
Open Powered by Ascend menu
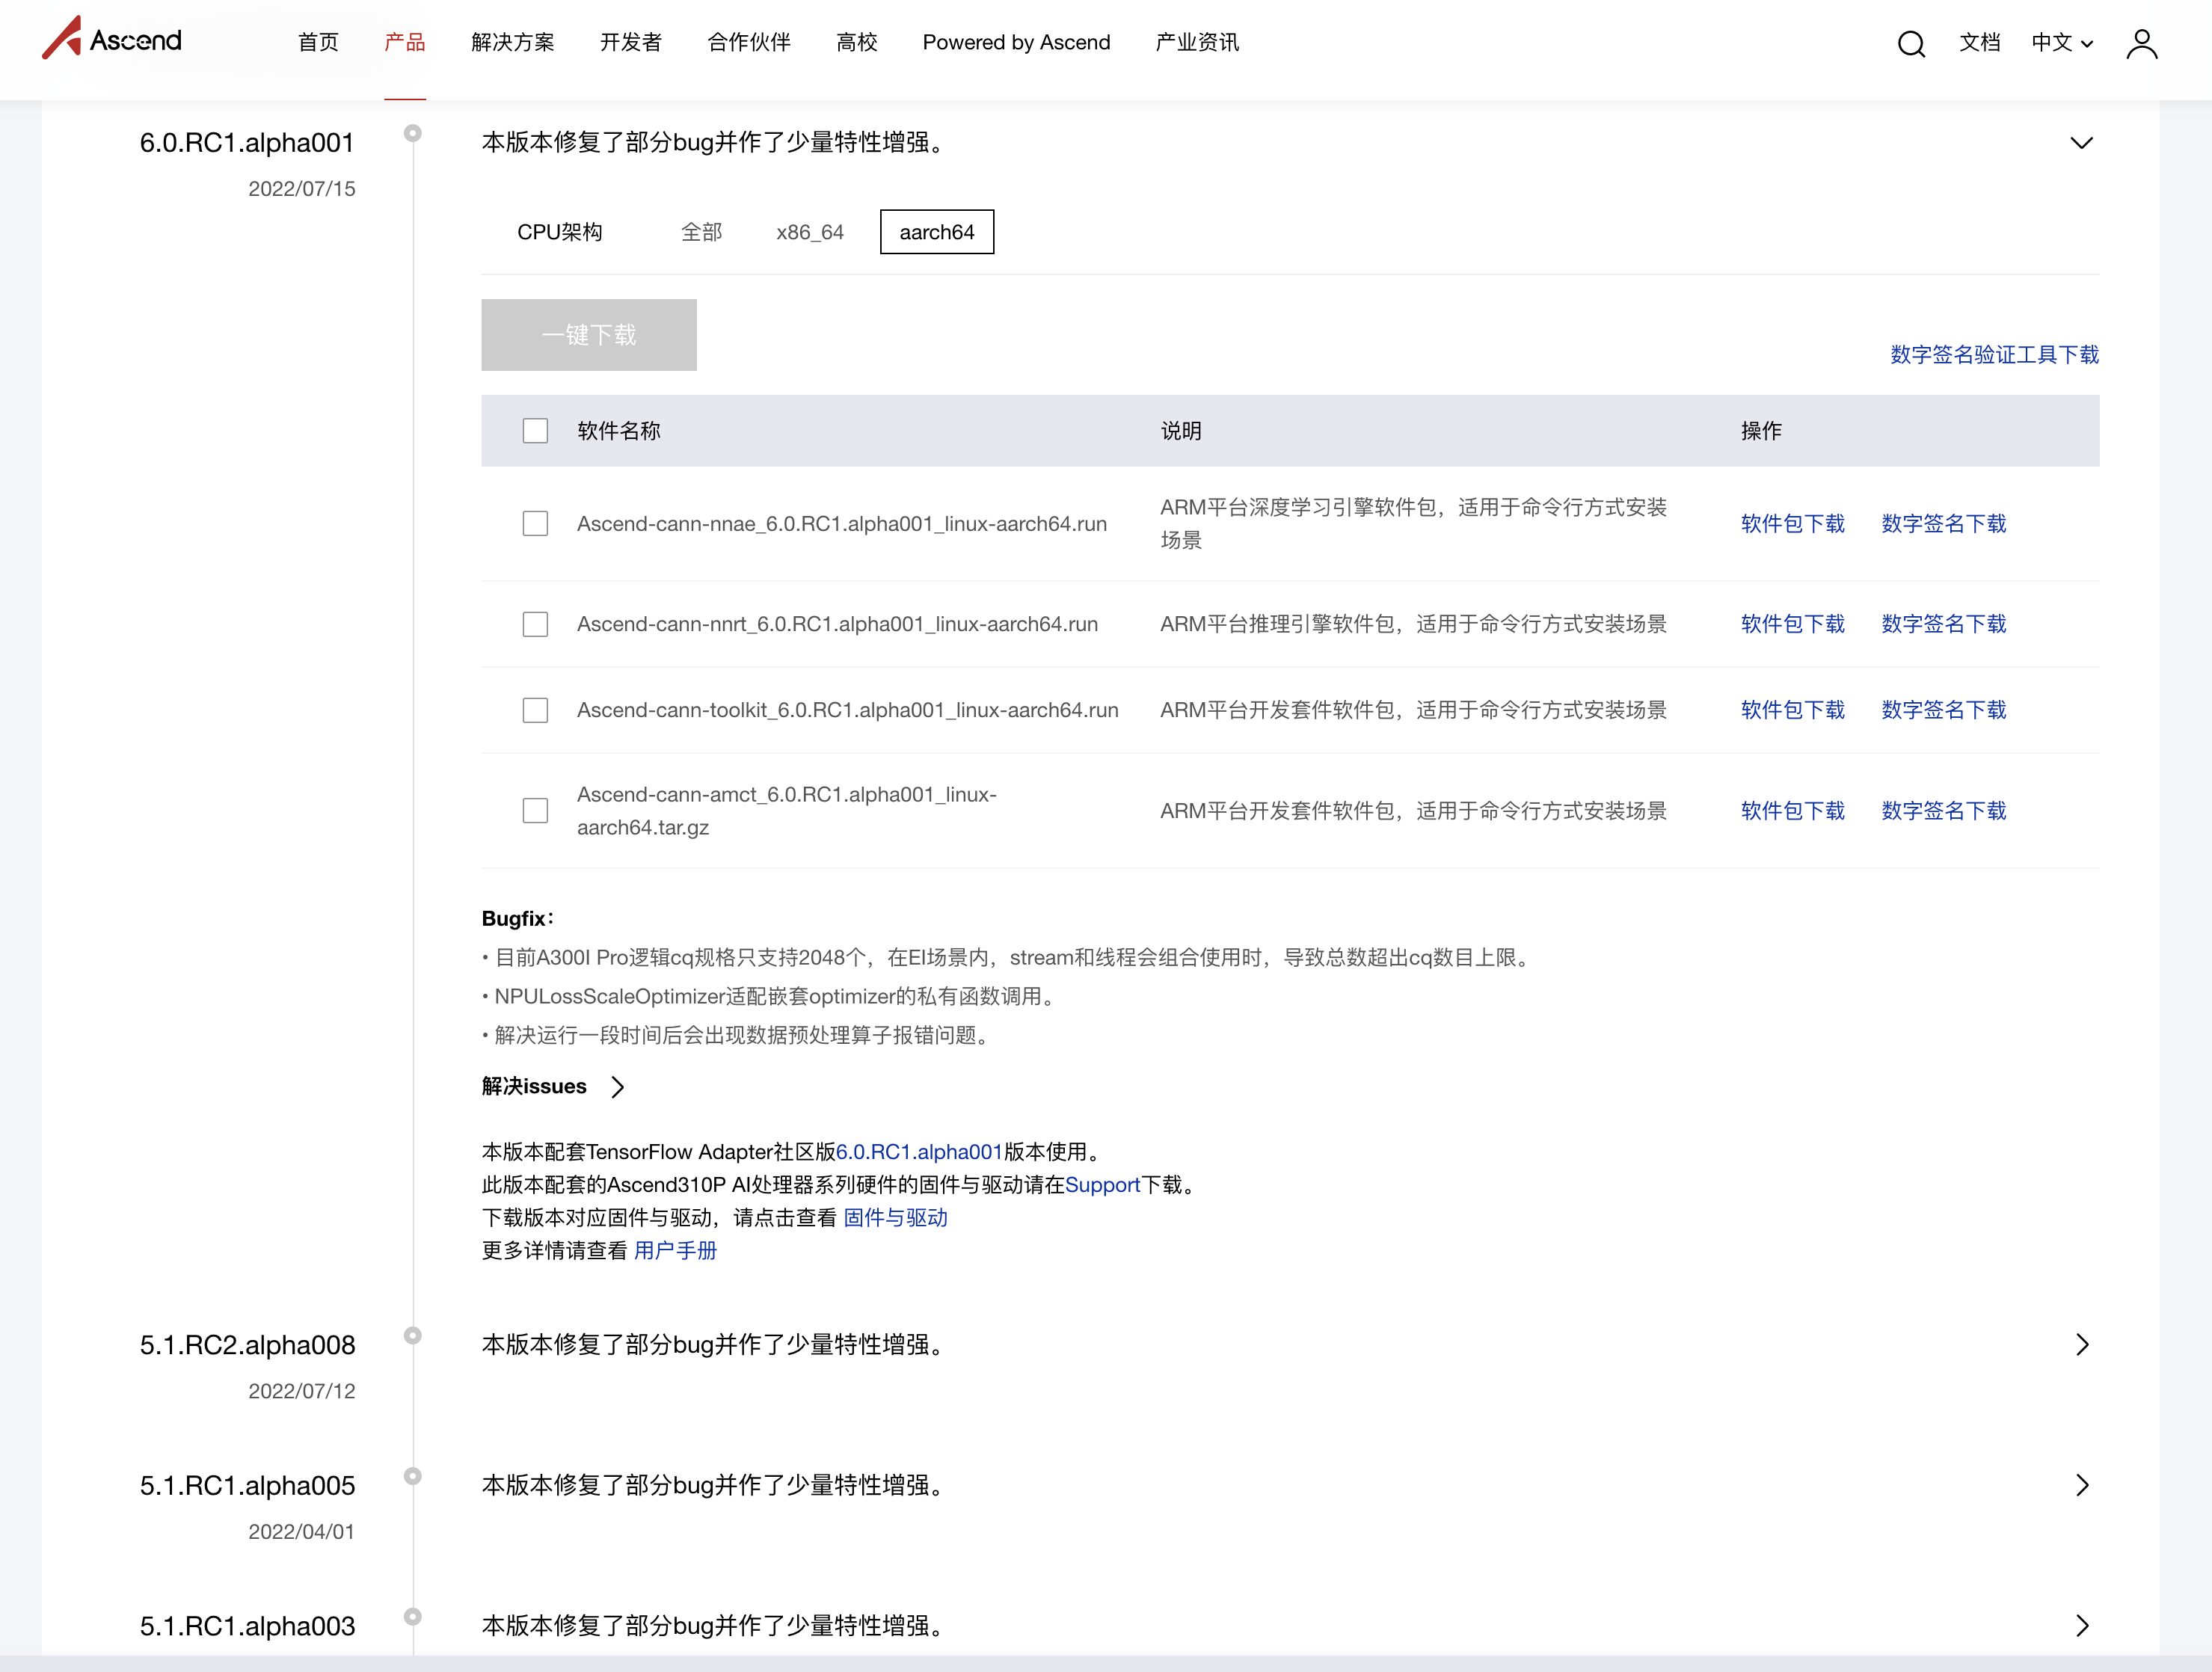click(1016, 42)
